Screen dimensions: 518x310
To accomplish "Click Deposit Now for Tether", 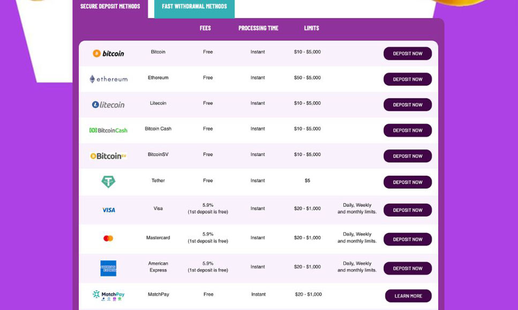I will (x=407, y=182).
